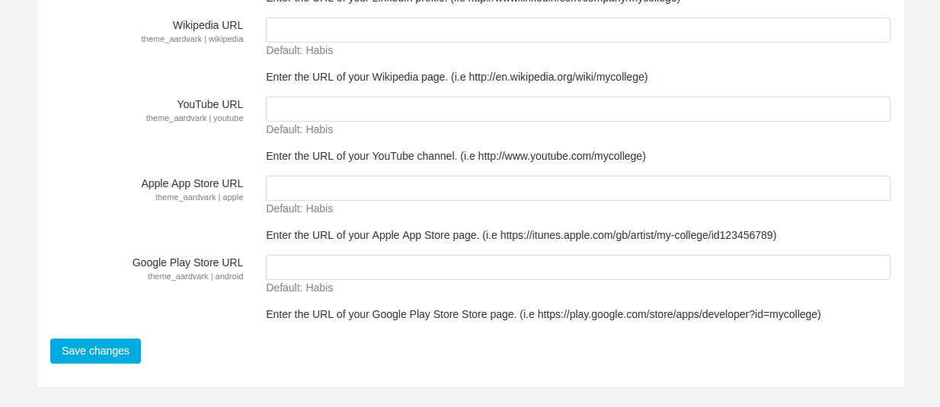Image resolution: width=940 pixels, height=407 pixels.
Task: Click 'Default: Habis' under Wikipedia URL field
Action: [299, 50]
